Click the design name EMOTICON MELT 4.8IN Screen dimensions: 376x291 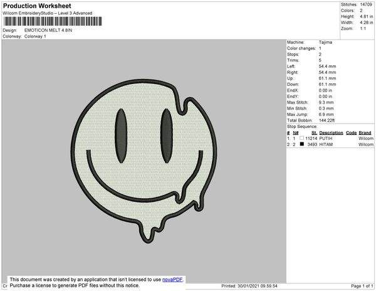pyautogui.click(x=50, y=30)
